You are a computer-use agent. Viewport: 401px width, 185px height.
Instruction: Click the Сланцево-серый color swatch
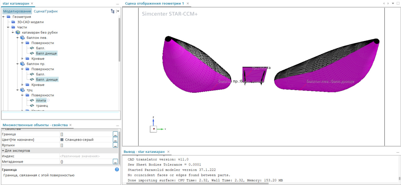click(x=62, y=140)
